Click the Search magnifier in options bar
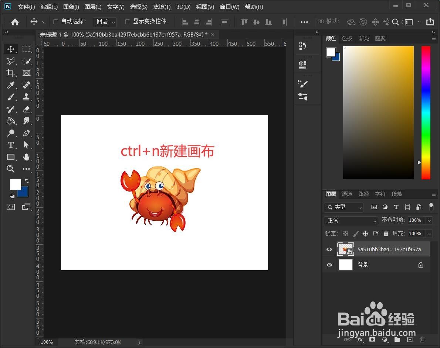The image size is (440, 348). click(395, 22)
